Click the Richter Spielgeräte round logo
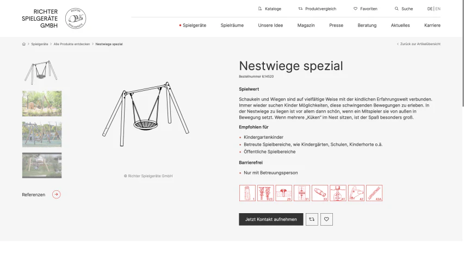464x261 pixels. [x=76, y=18]
